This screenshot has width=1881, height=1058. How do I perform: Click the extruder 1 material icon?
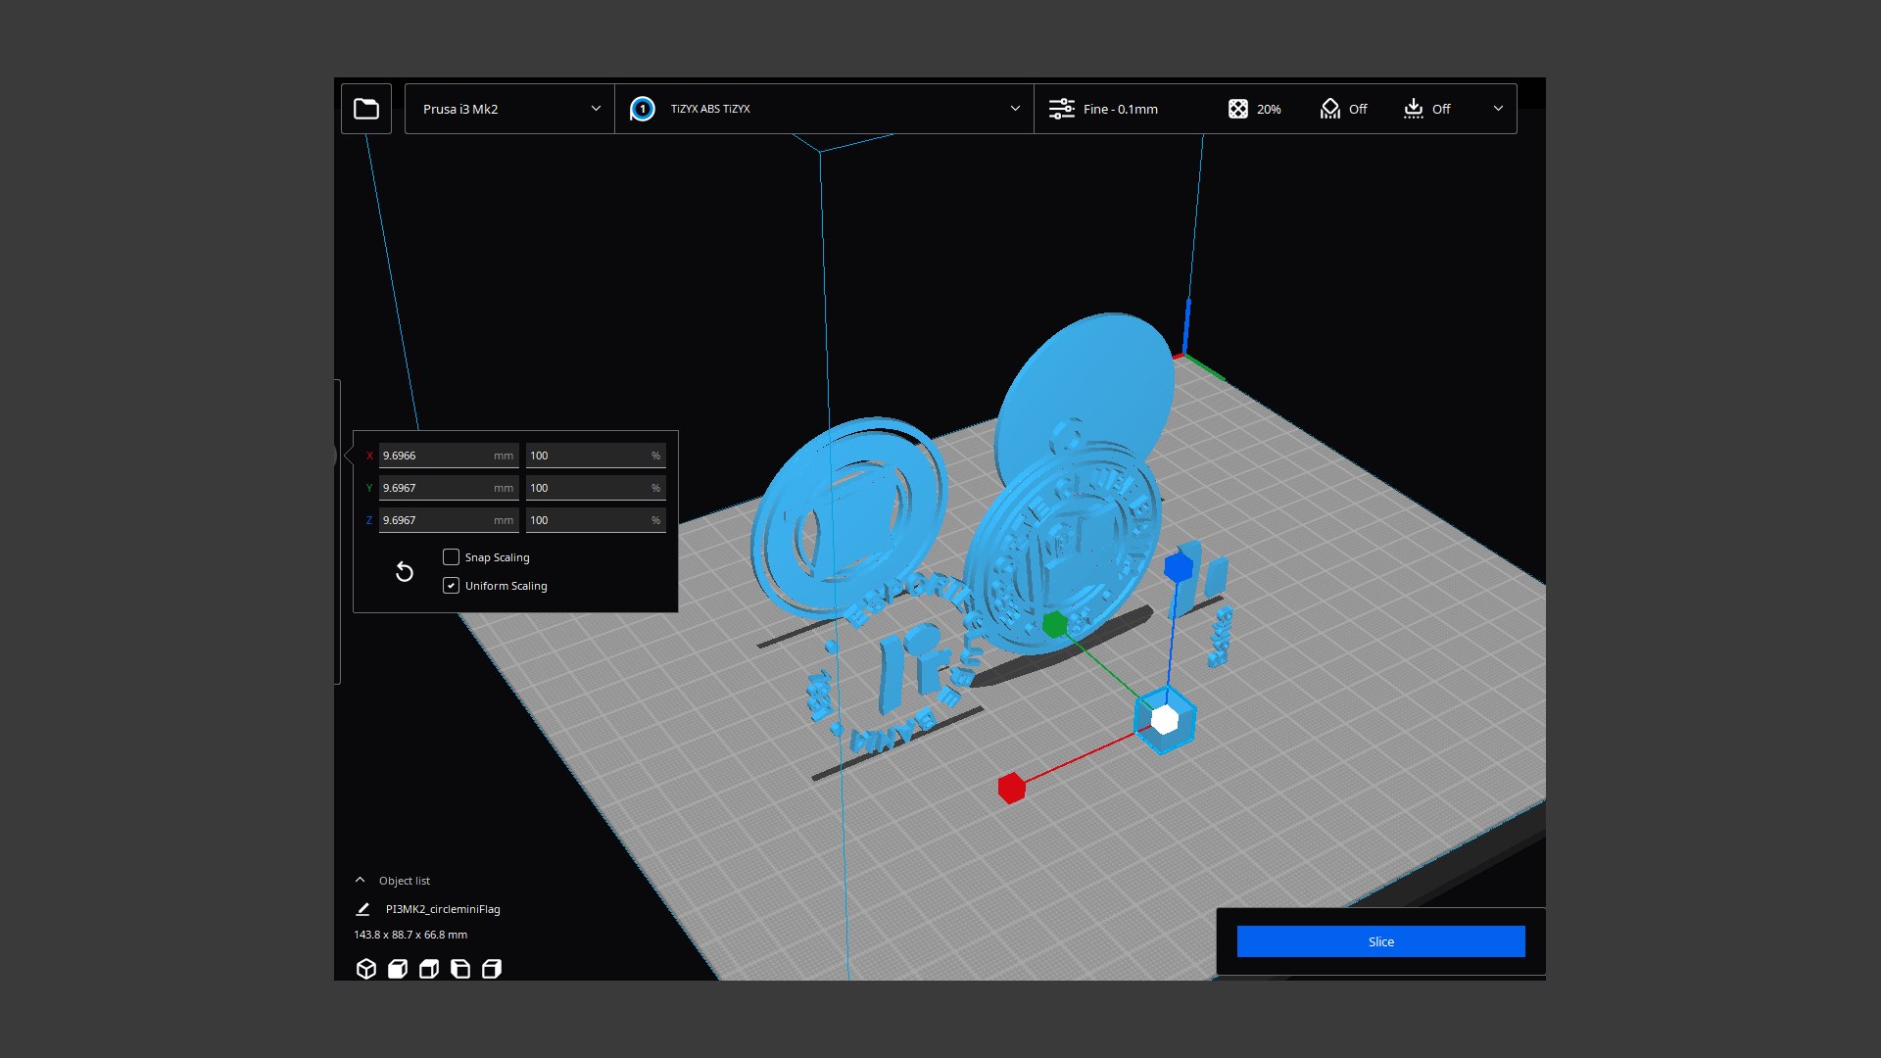click(643, 109)
